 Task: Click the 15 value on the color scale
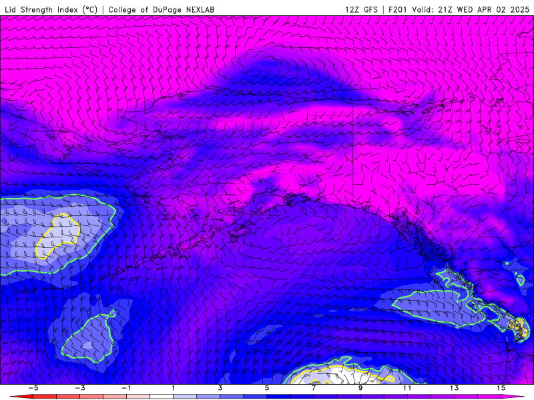pyautogui.click(x=501, y=388)
